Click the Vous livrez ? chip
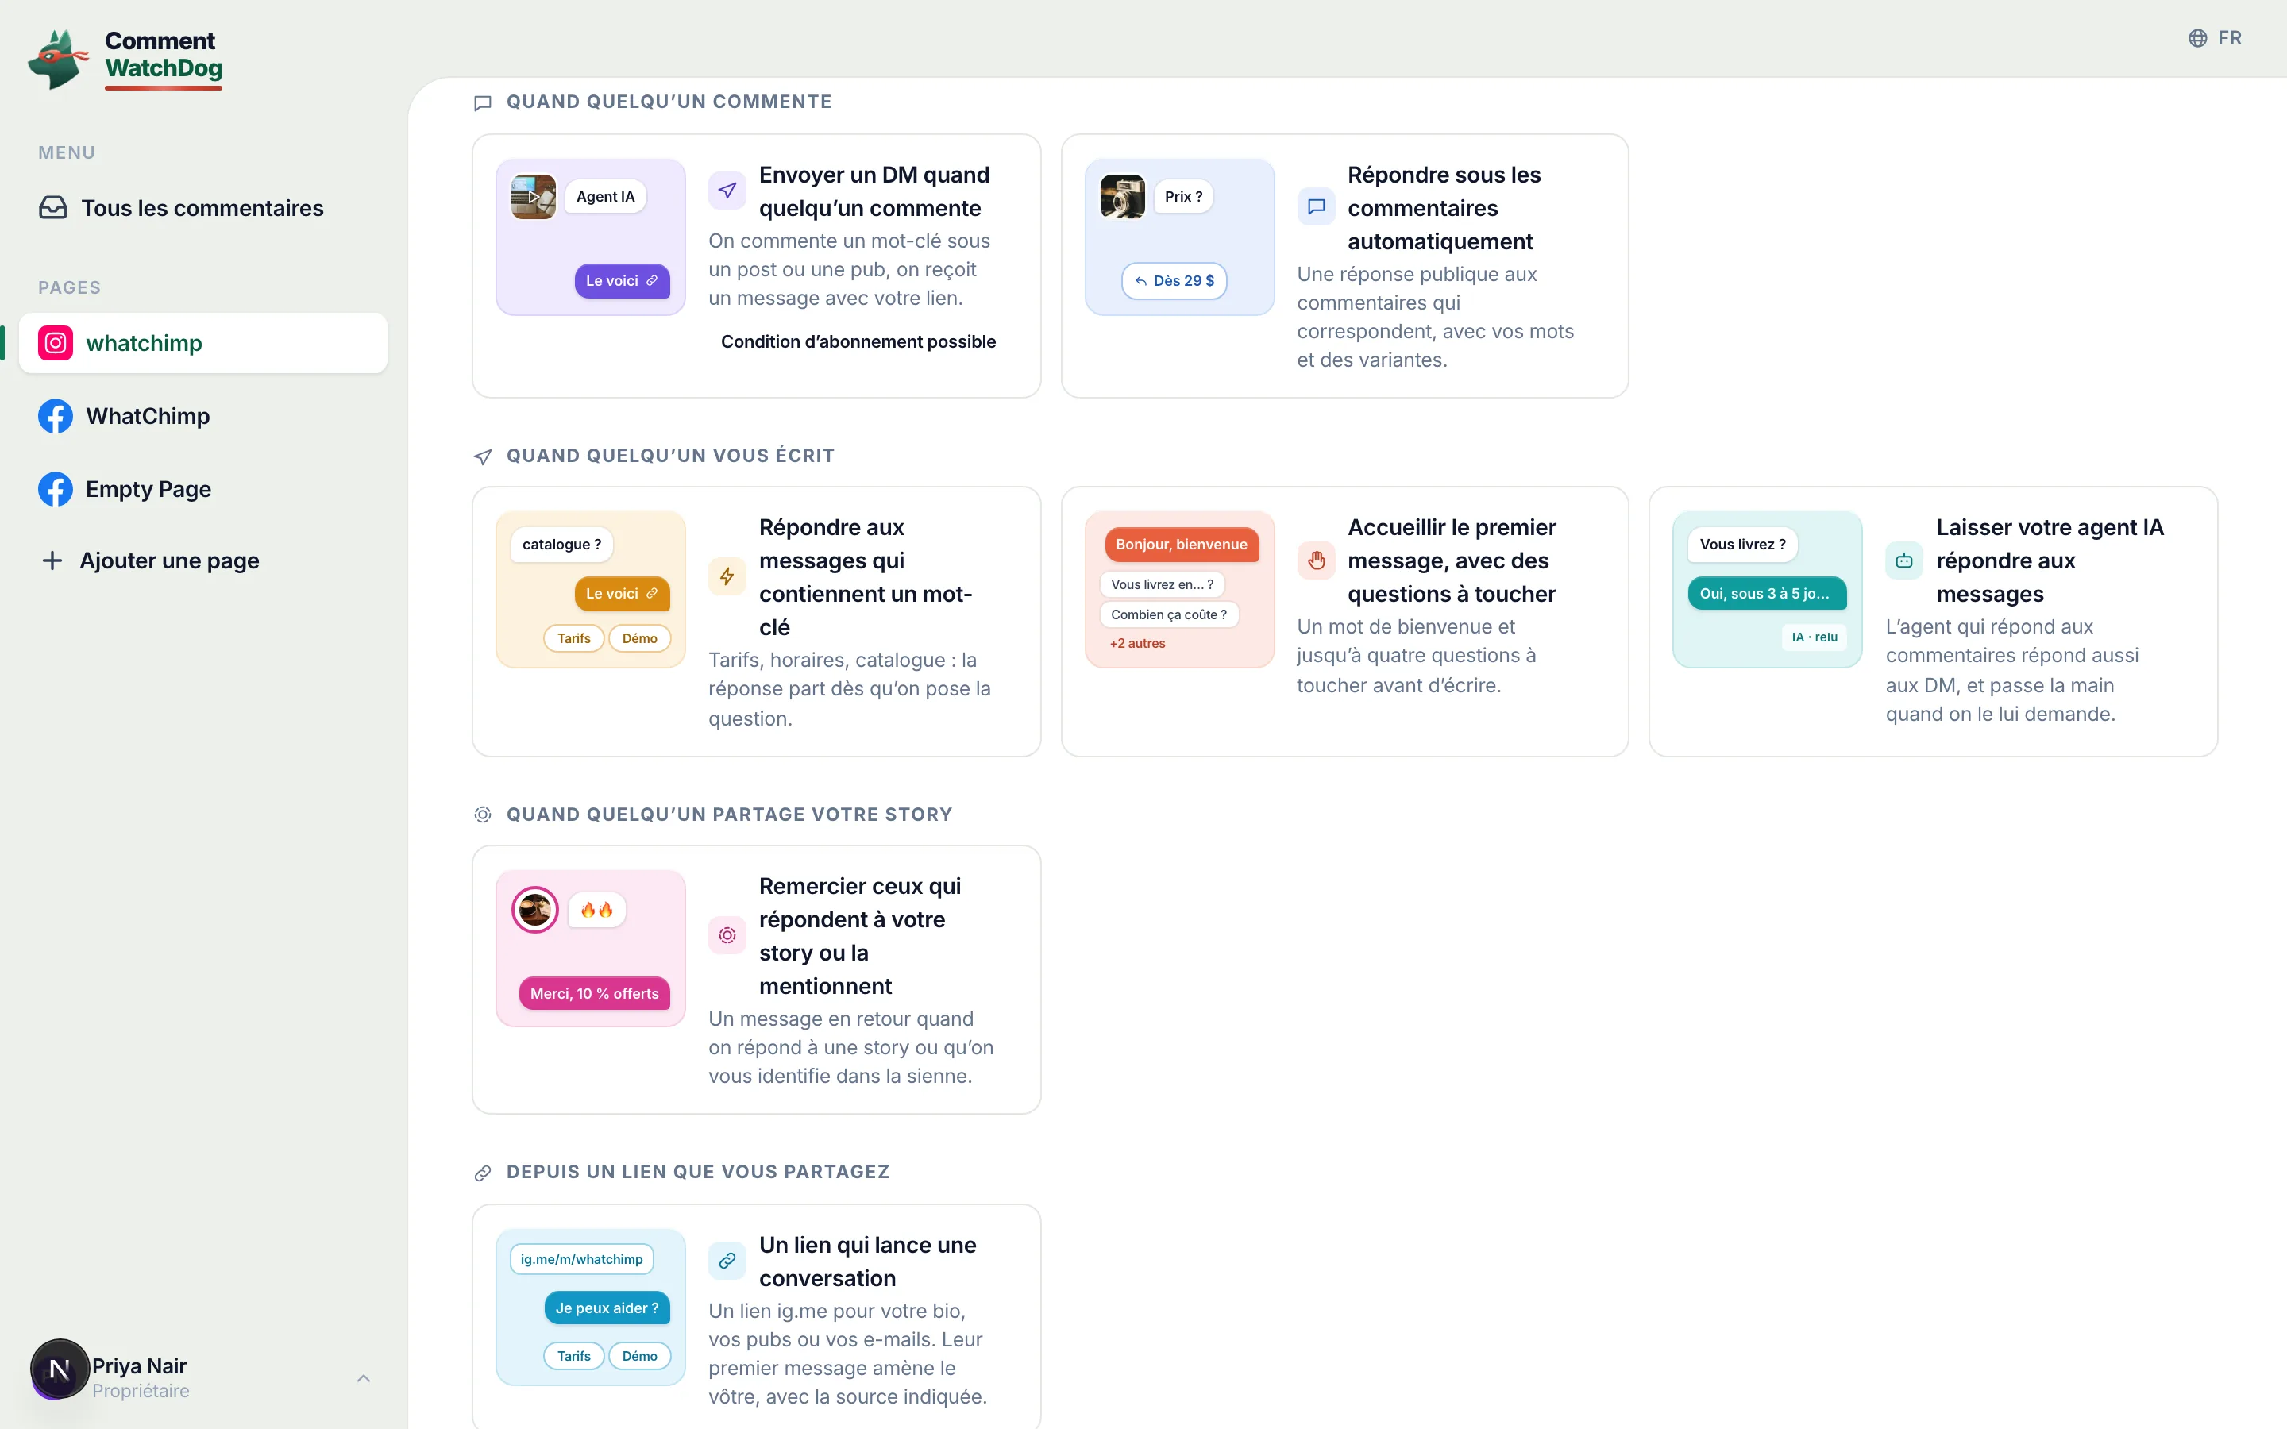Viewport: 2287px width, 1429px height. [1743, 545]
